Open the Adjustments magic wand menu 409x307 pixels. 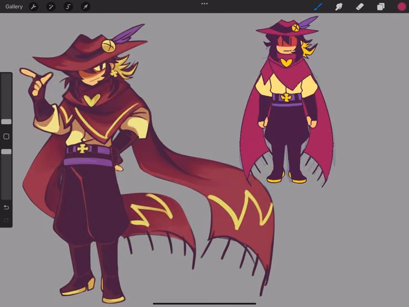pyautogui.click(x=51, y=7)
